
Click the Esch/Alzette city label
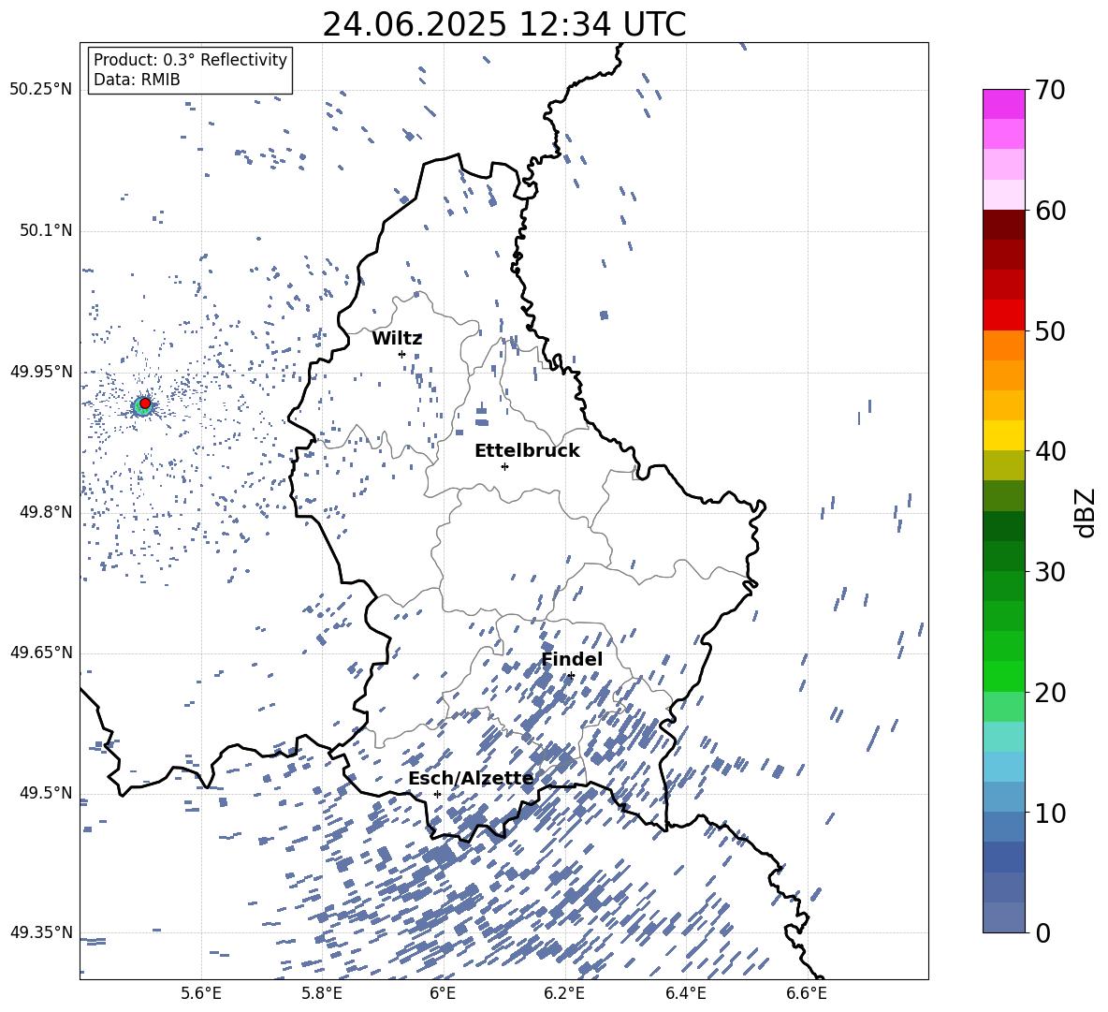pyautogui.click(x=471, y=778)
